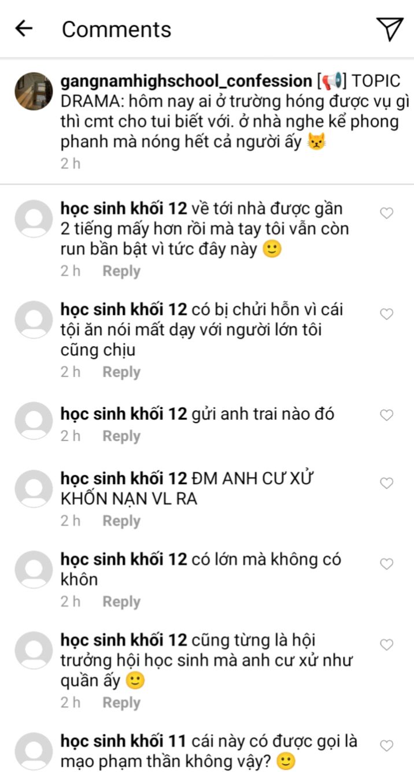
Task: Heart the 'có lớn mà không có khôn' comment
Action: click(x=386, y=564)
